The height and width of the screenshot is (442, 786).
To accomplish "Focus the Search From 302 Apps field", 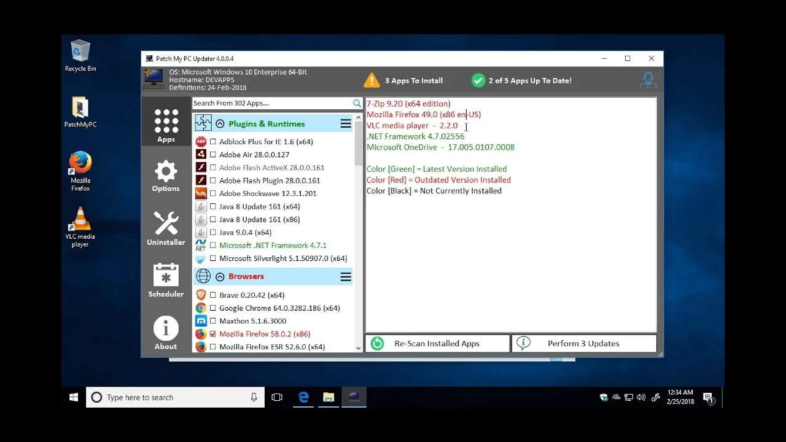I will point(272,103).
